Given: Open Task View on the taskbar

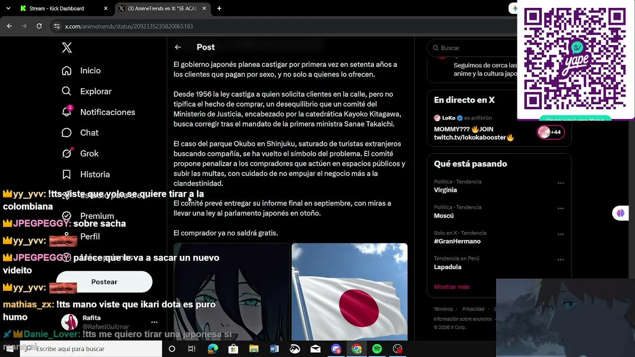Looking at the screenshot, I should tap(192, 349).
